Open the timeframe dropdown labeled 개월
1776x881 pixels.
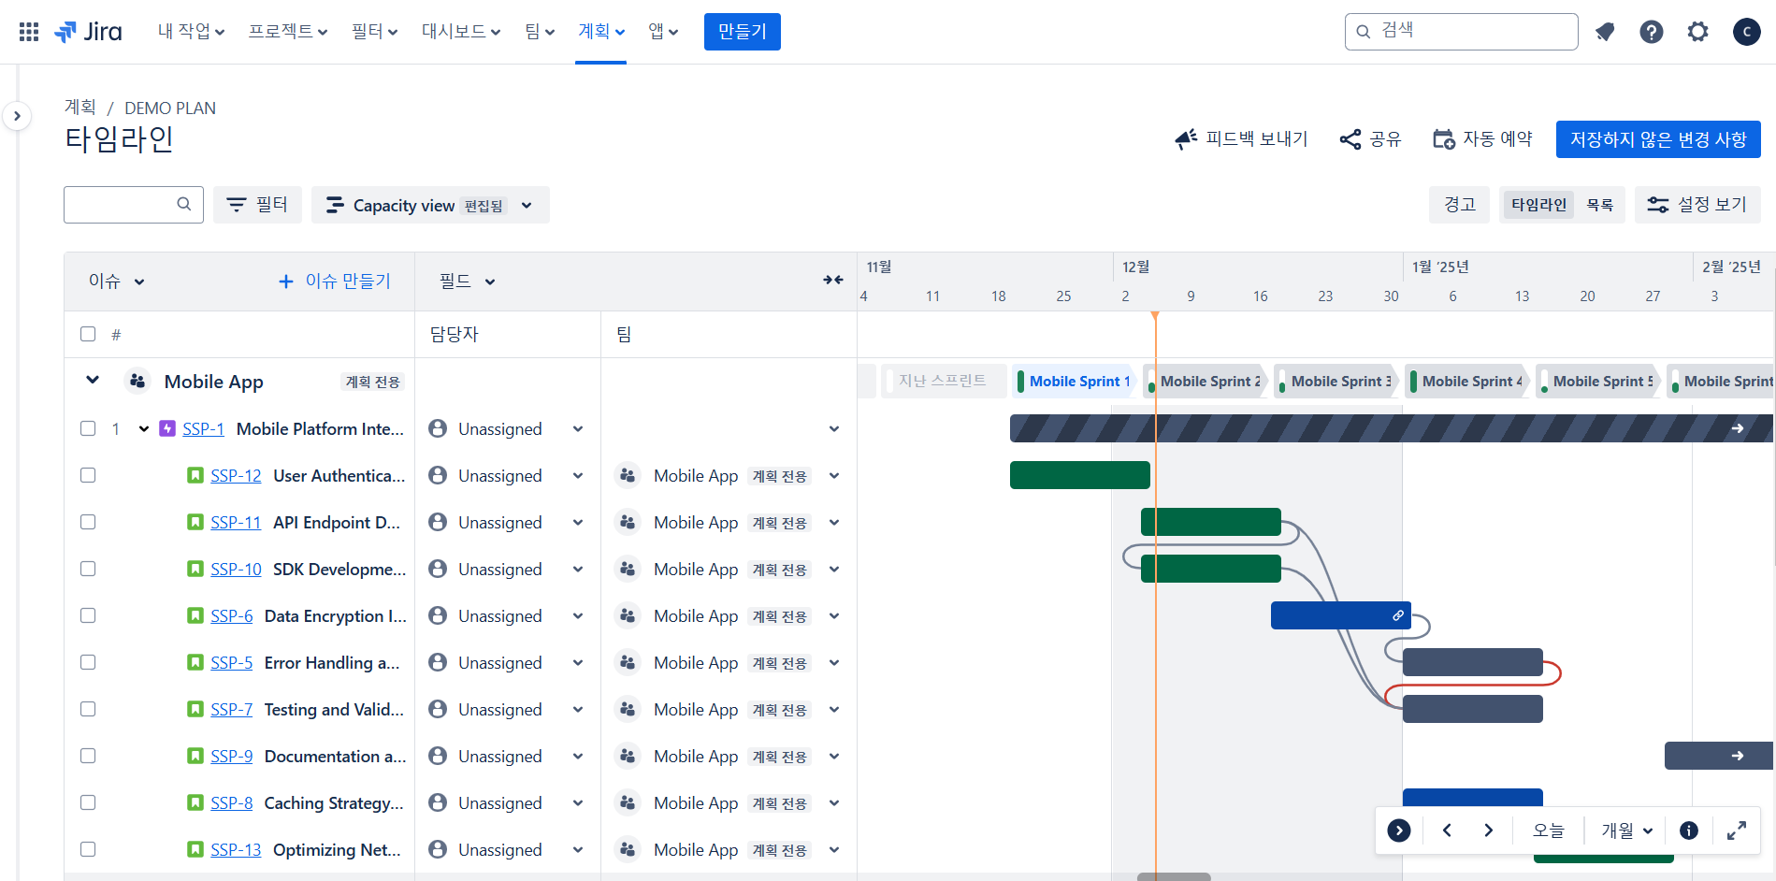pos(1627,830)
